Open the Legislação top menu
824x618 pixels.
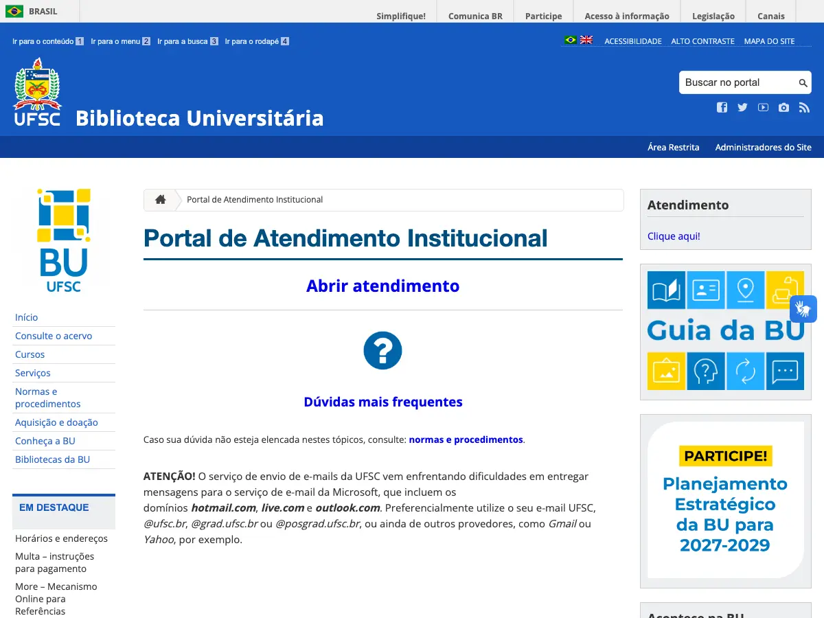coord(713,16)
